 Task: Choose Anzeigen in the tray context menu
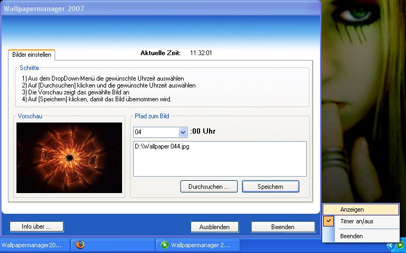click(361, 210)
